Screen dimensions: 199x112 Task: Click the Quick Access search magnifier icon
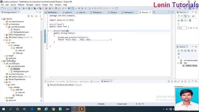pyautogui.click(x=180, y=8)
